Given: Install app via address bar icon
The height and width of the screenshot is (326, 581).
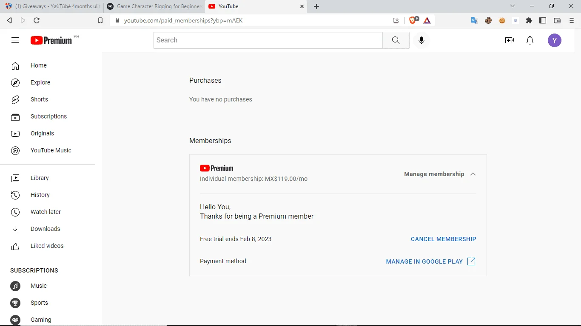Looking at the screenshot, I should pos(396,20).
